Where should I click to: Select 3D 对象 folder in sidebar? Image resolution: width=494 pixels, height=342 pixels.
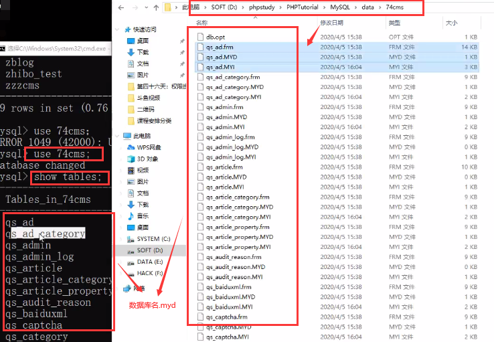147,159
